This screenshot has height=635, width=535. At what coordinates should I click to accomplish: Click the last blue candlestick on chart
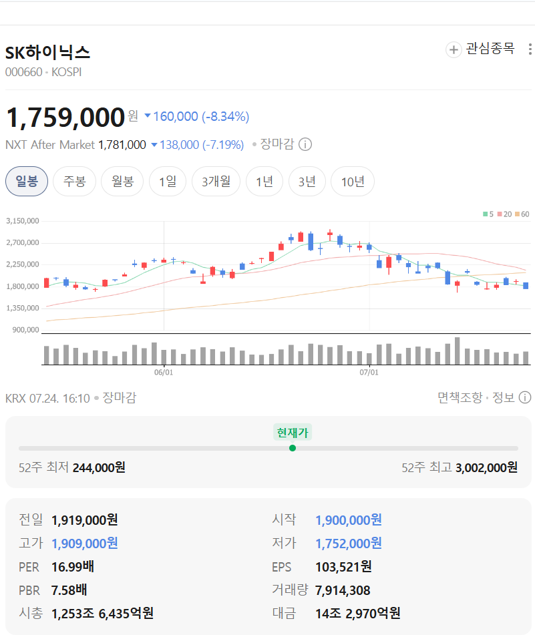(x=526, y=286)
